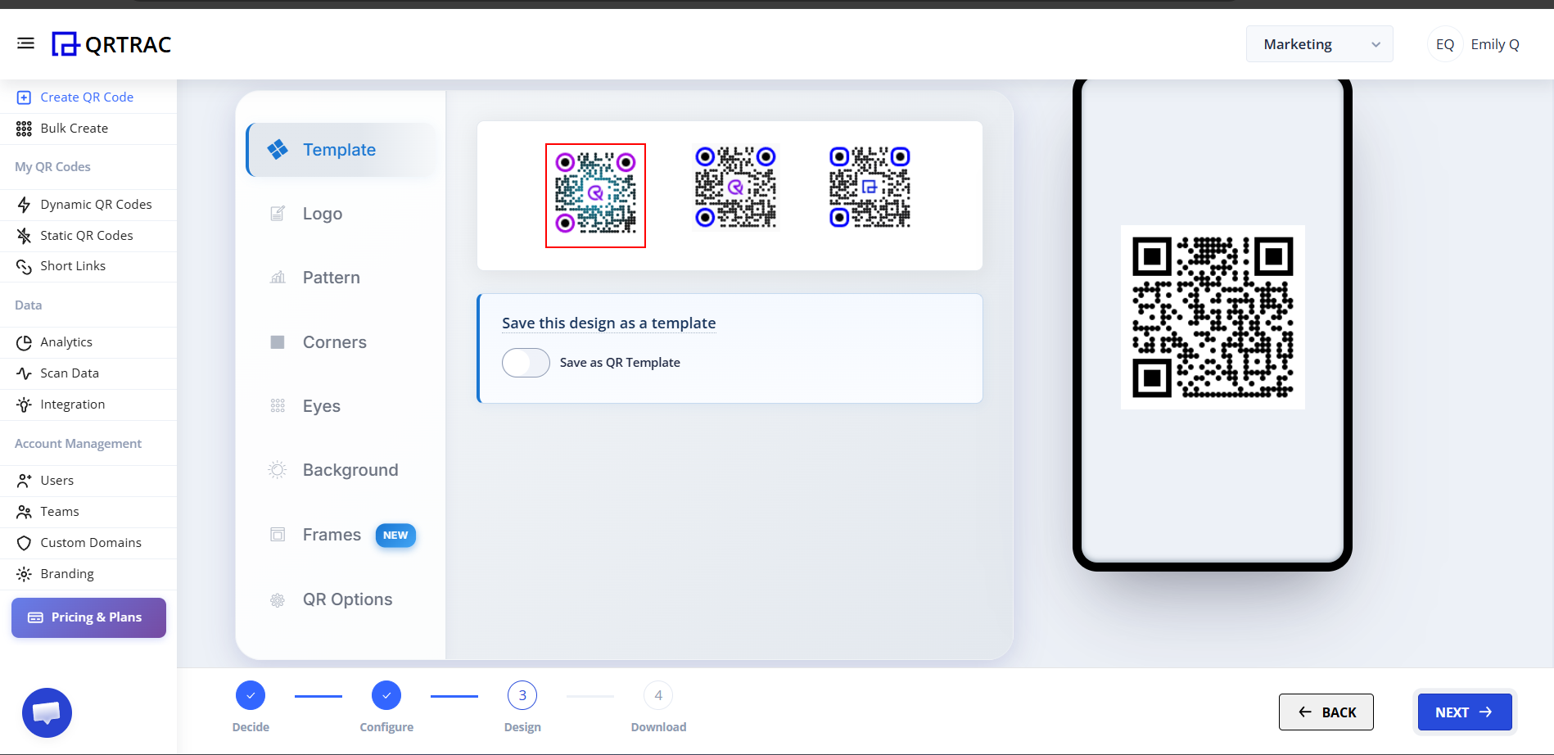Click the Analytics pie chart icon

[x=24, y=342]
